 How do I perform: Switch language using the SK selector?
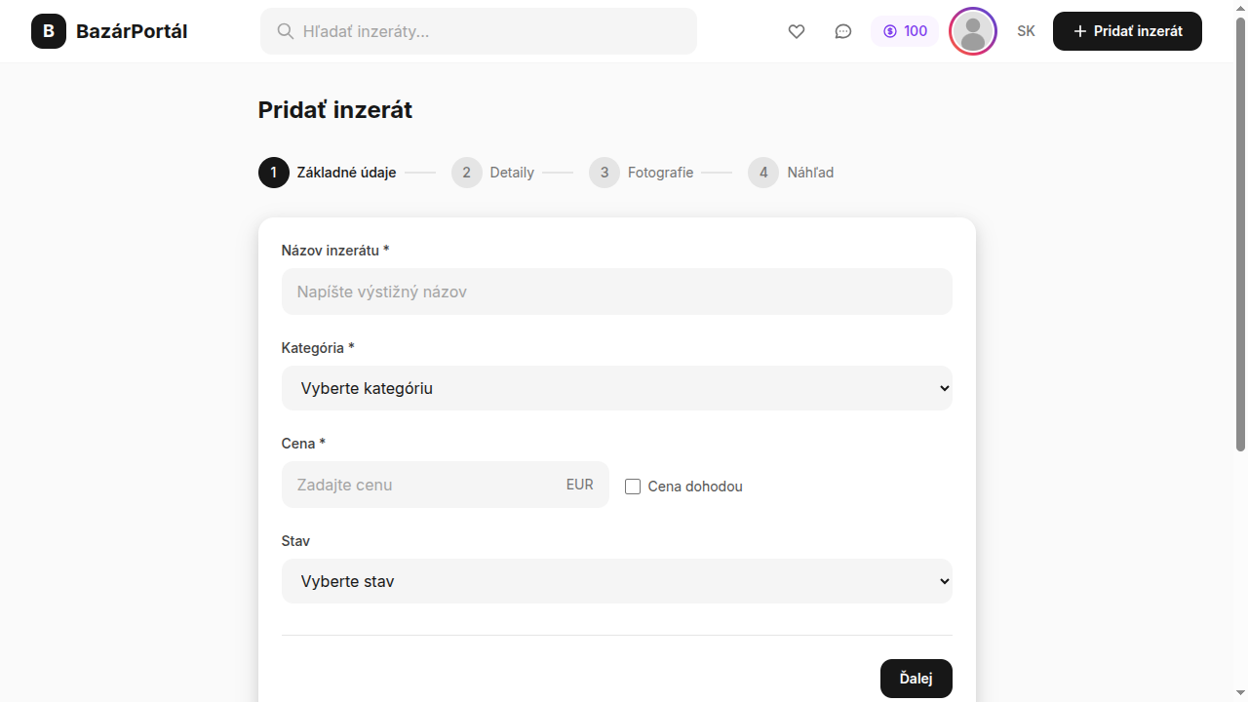pos(1026,31)
